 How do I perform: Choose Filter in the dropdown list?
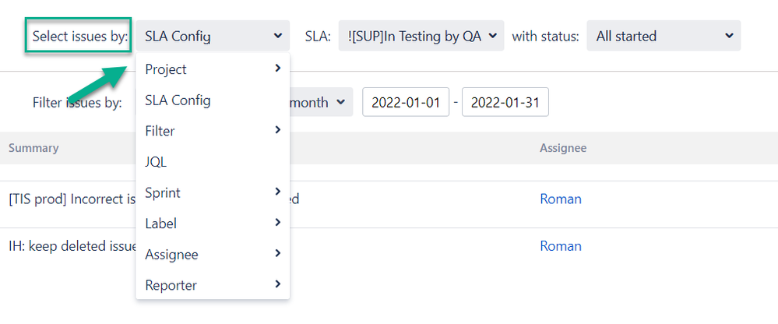pyautogui.click(x=160, y=131)
